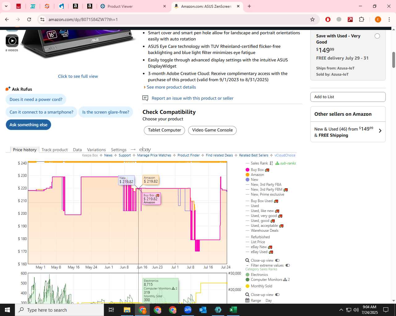Bookmark this page with the star icon

[x=312, y=19]
